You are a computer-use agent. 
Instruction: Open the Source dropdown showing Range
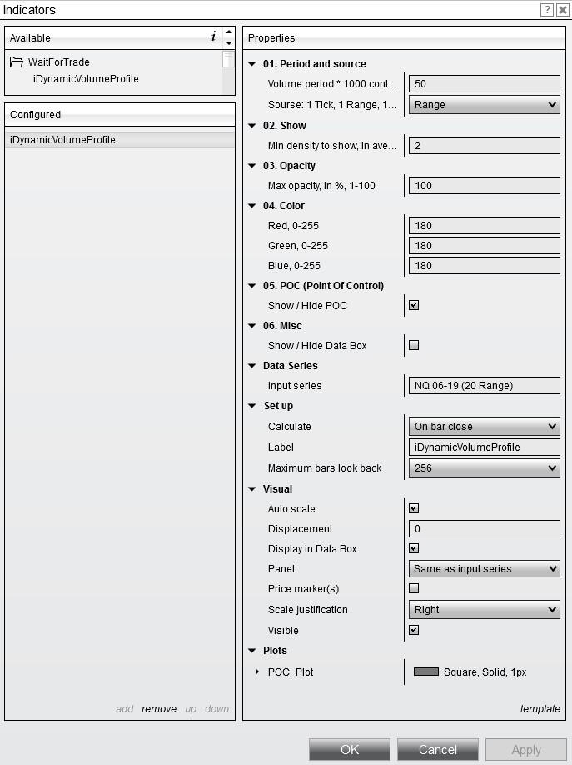pyautogui.click(x=484, y=105)
